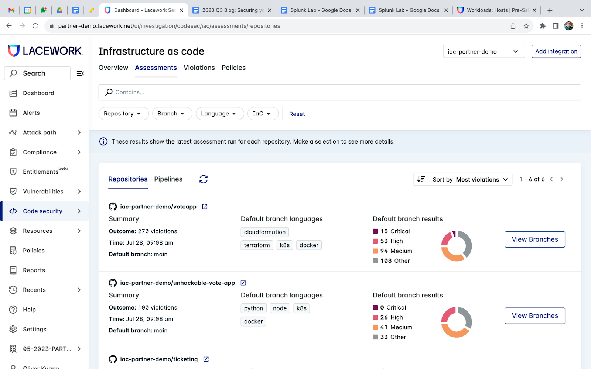Open the Sort by Most violations dropdown

tap(470, 180)
